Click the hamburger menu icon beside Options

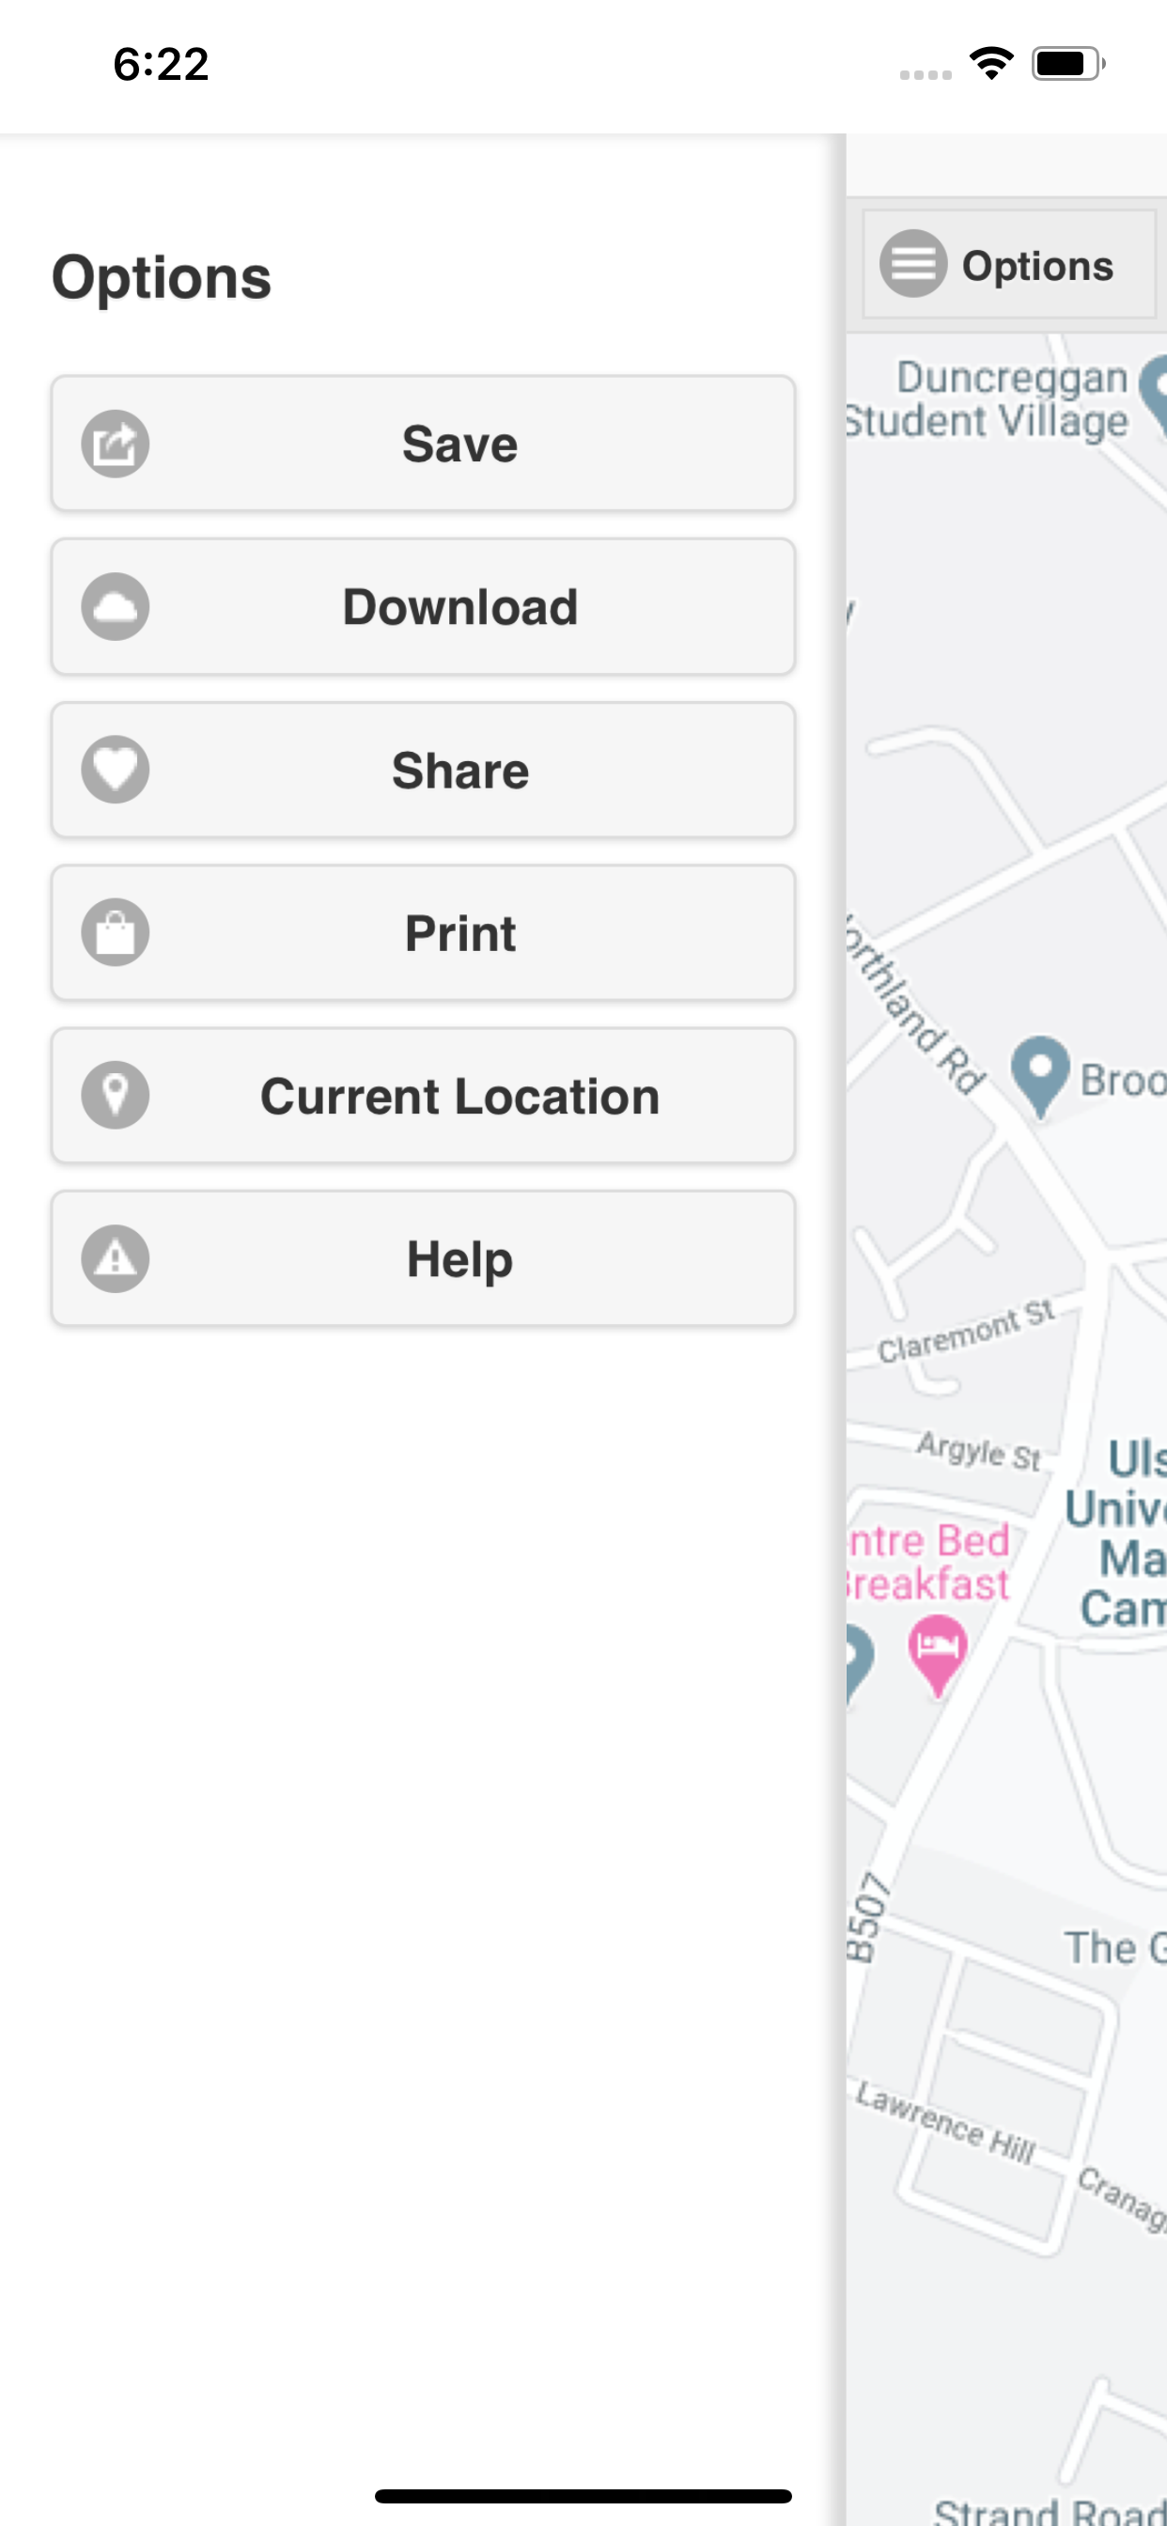913,264
